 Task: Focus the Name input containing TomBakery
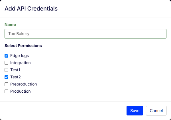85,34
